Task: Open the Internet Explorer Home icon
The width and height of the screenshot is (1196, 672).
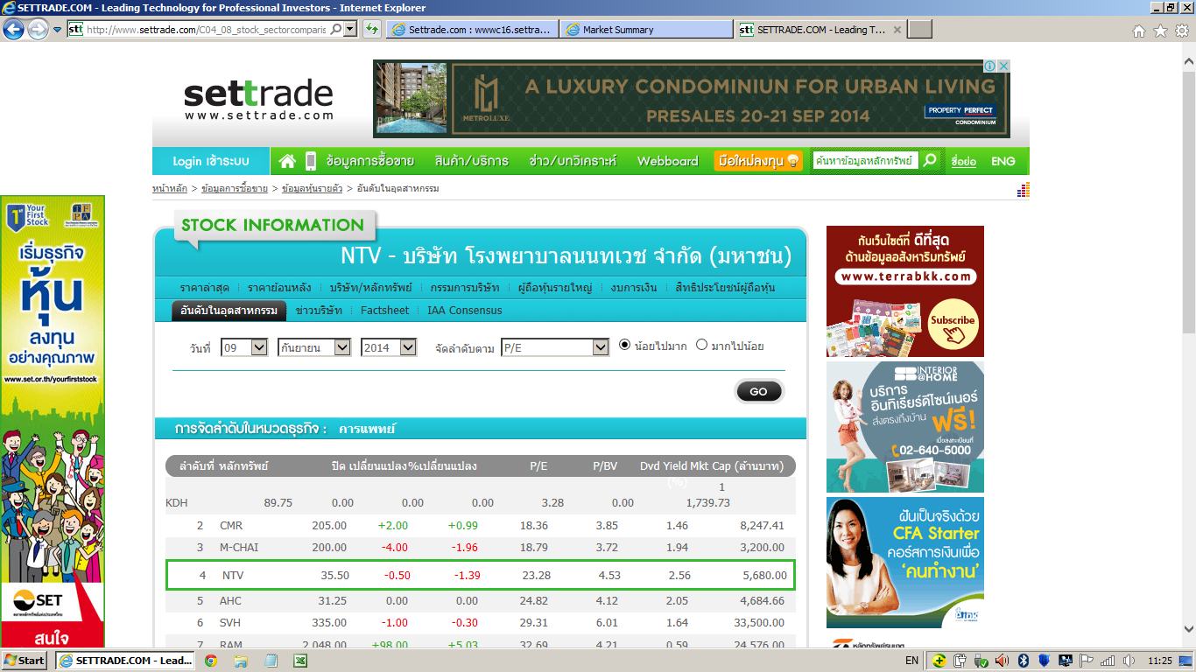Action: coord(1139,31)
